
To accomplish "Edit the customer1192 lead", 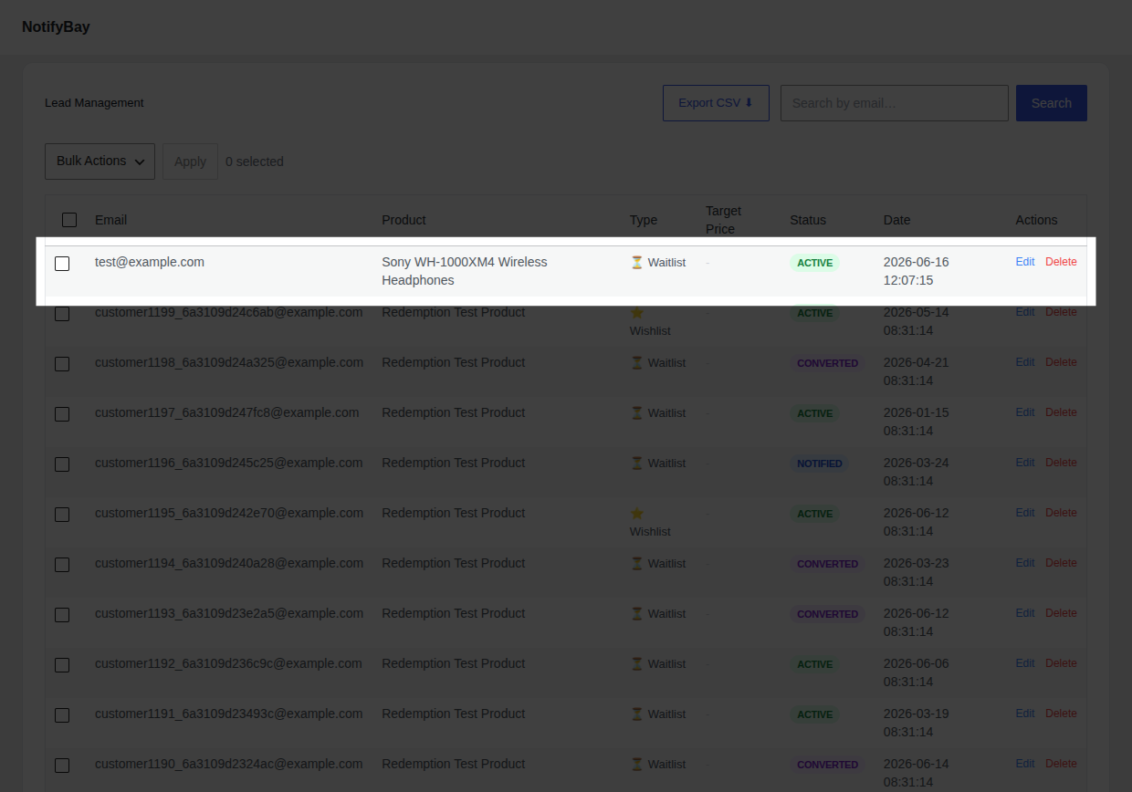I will 1025,663.
